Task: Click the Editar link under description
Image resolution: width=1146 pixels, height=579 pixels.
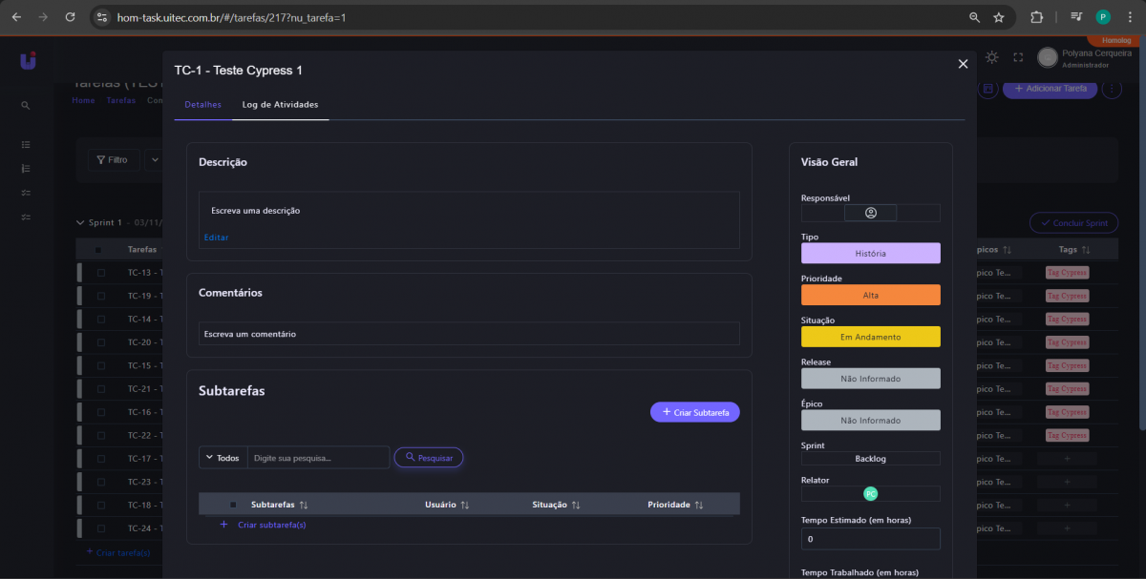Action: pyautogui.click(x=216, y=238)
